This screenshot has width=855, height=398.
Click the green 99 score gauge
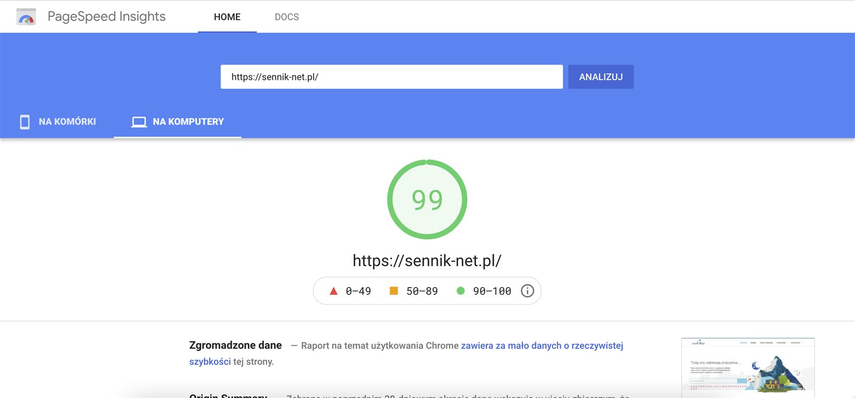[427, 200]
